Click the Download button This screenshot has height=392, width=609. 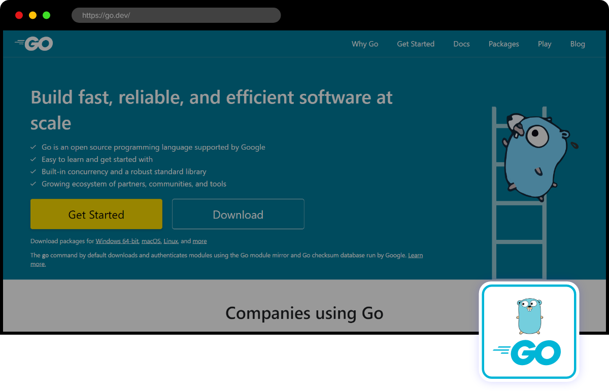point(238,214)
